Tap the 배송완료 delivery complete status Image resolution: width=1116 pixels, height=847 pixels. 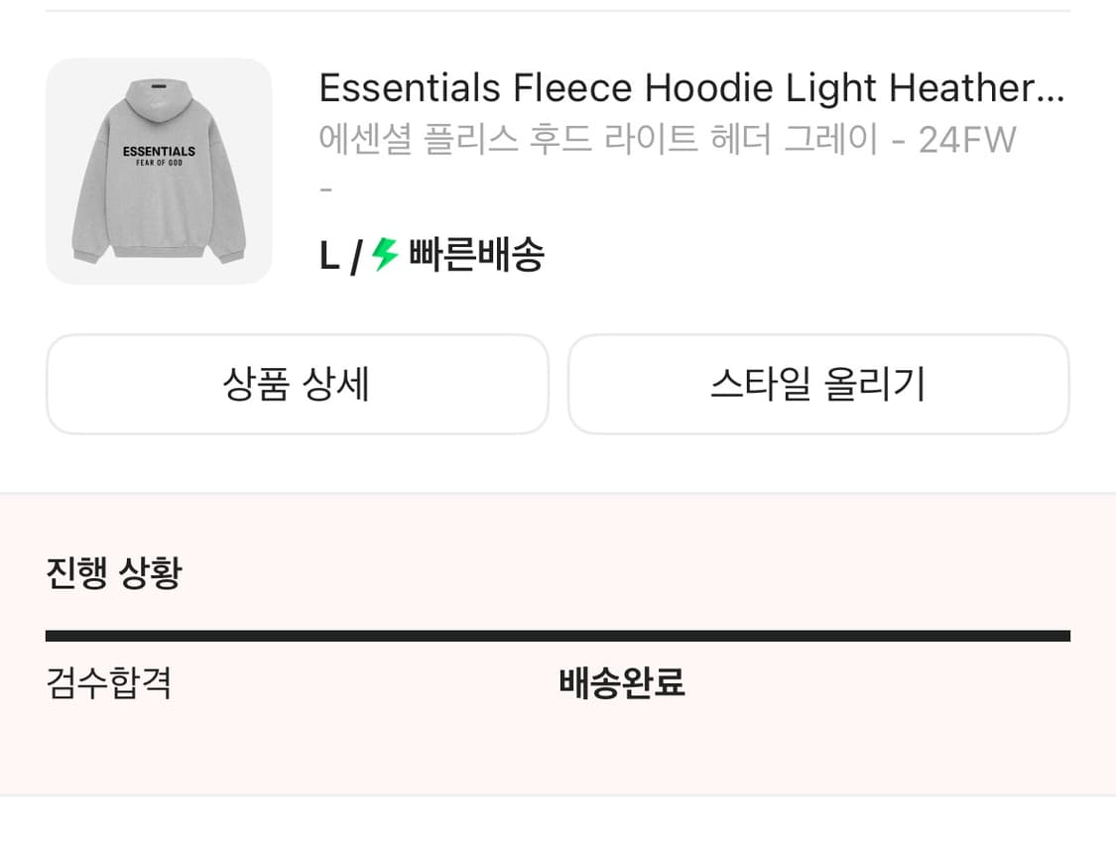(621, 683)
